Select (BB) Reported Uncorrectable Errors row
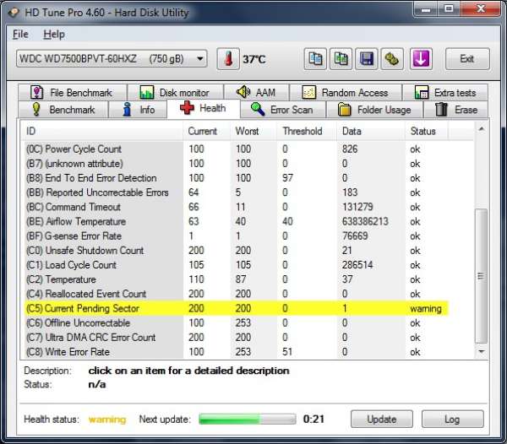507x444 pixels. click(235, 192)
